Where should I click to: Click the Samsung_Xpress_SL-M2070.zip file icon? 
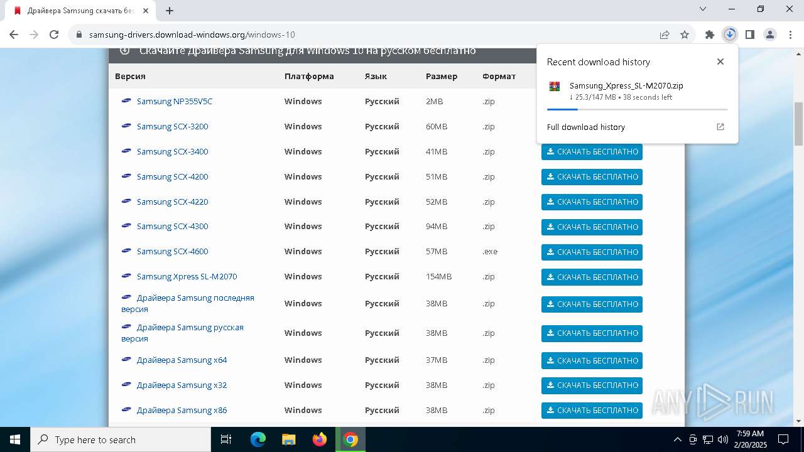point(555,86)
